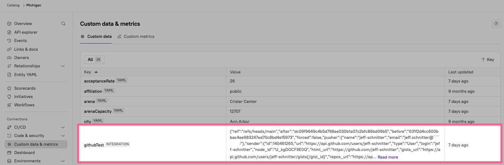Image resolution: width=504 pixels, height=165 pixels.
Task: Click the help question-mark icon
Action: coord(496,24)
